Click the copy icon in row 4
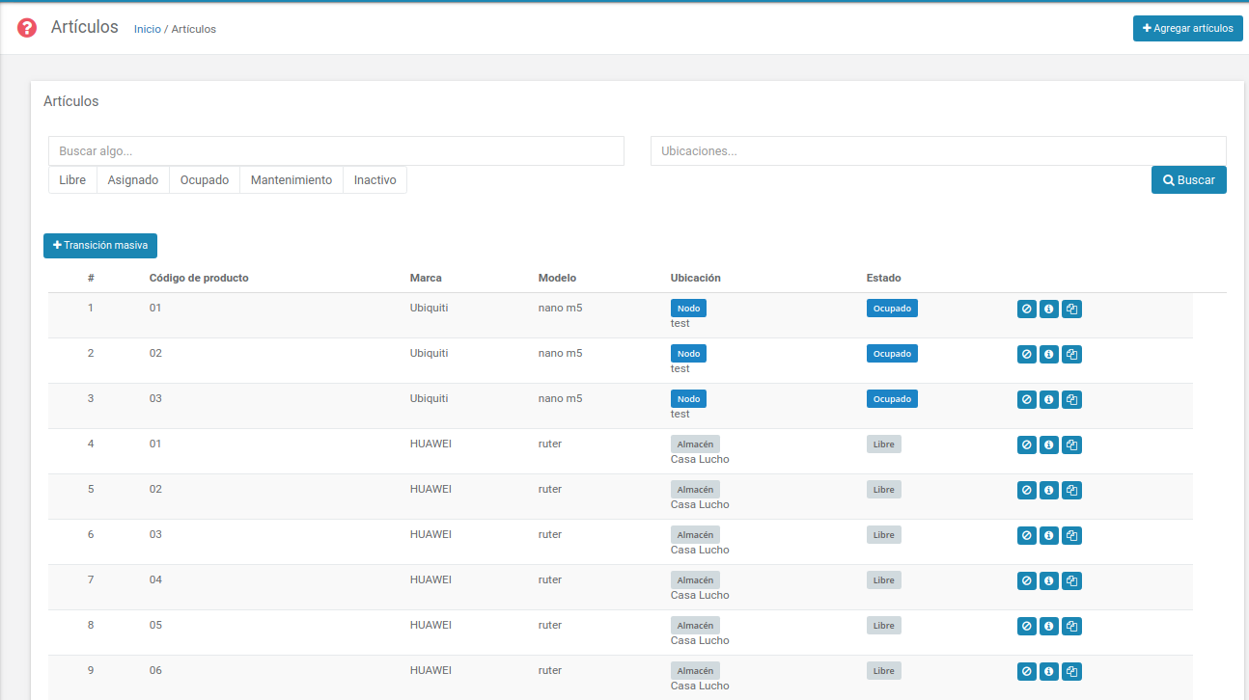Image resolution: width=1249 pixels, height=700 pixels. tap(1071, 445)
